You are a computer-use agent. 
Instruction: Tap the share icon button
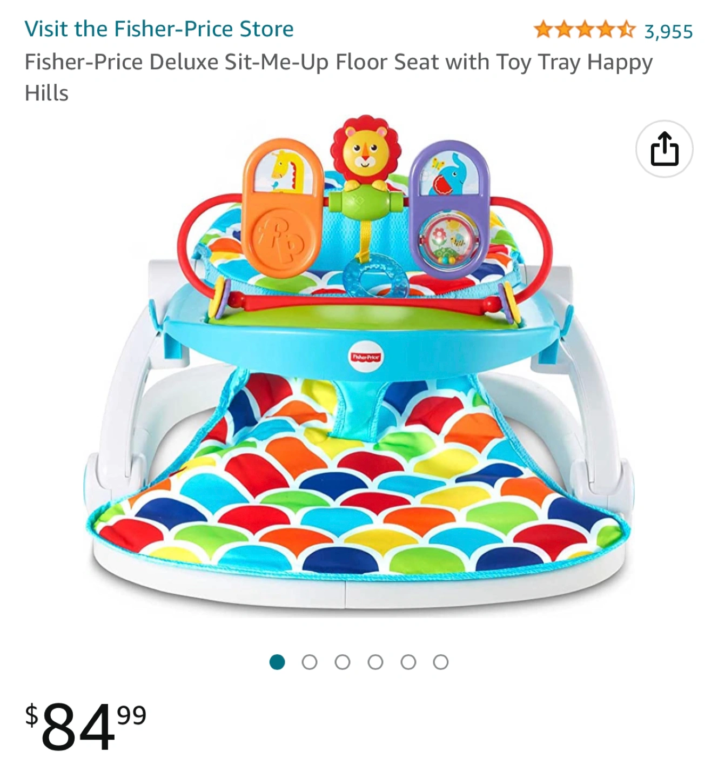click(664, 149)
